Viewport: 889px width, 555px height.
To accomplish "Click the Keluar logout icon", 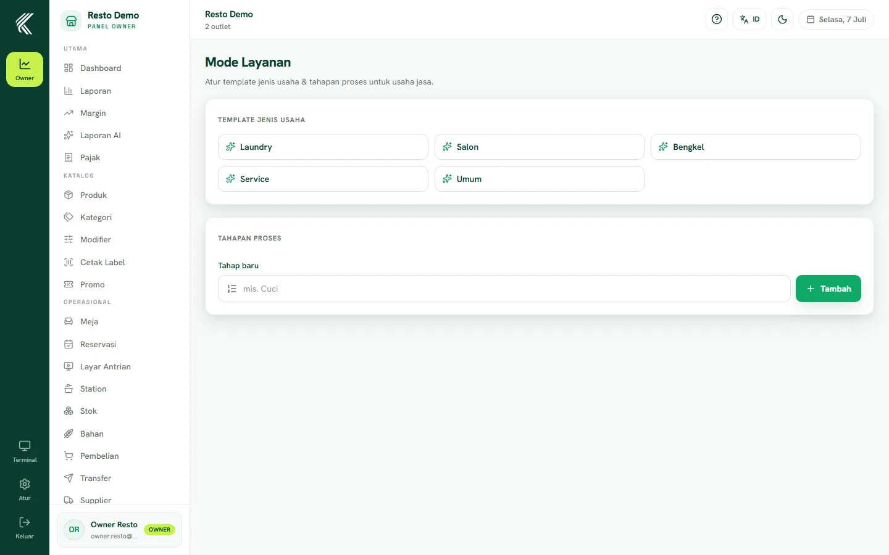I will pyautogui.click(x=25, y=528).
